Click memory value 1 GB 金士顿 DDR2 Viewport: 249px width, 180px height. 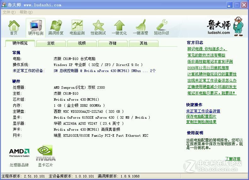[79, 105]
